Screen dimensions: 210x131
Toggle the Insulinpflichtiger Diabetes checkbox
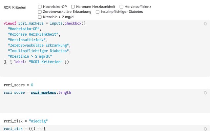[x=98, y=12]
